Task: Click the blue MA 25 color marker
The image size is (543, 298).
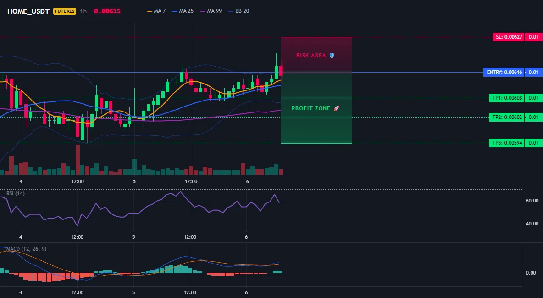Action: pos(175,11)
